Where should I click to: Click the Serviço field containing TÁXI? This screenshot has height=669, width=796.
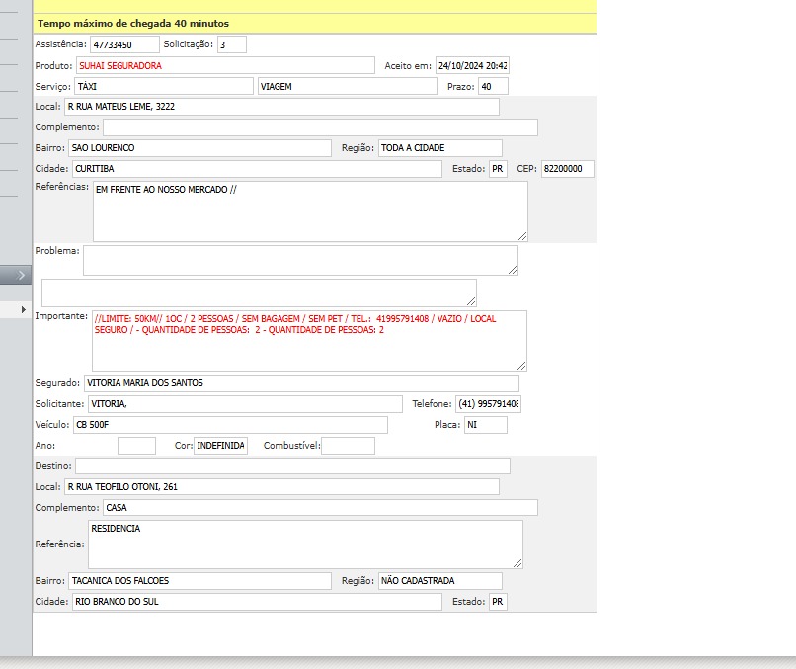coord(163,87)
